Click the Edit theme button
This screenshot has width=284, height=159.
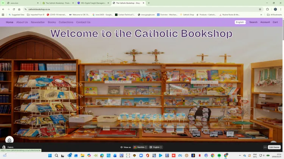click(x=274, y=147)
